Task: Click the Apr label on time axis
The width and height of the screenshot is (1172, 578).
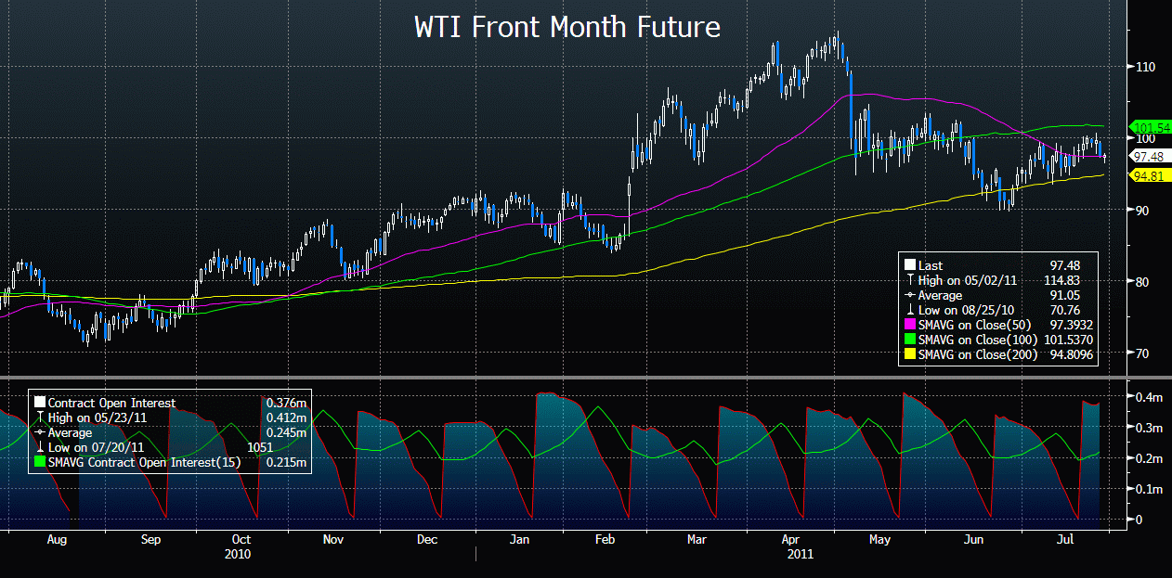Action: point(790,538)
